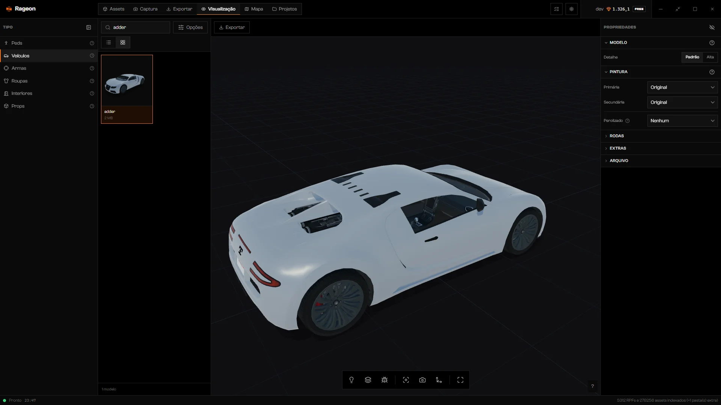Click info icon next to Perolizado
The width and height of the screenshot is (721, 405).
tap(627, 121)
